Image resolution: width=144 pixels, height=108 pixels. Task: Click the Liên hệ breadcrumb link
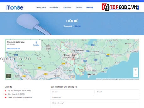(x=77, y=26)
